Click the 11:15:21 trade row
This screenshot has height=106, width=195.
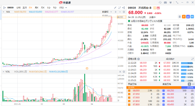[144, 80]
